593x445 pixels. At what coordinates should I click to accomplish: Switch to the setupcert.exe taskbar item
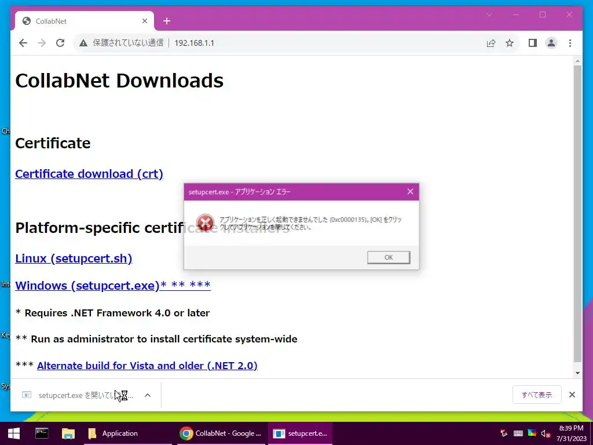pos(301,433)
